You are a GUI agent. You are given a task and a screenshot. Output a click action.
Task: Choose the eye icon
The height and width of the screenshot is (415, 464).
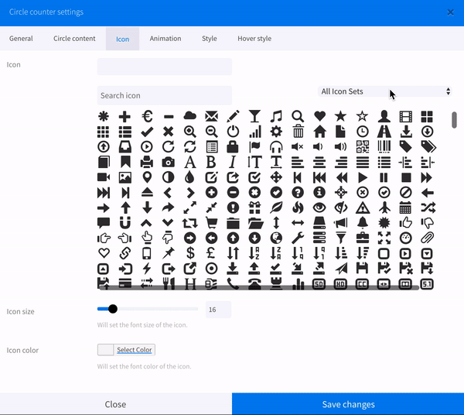[319, 208]
